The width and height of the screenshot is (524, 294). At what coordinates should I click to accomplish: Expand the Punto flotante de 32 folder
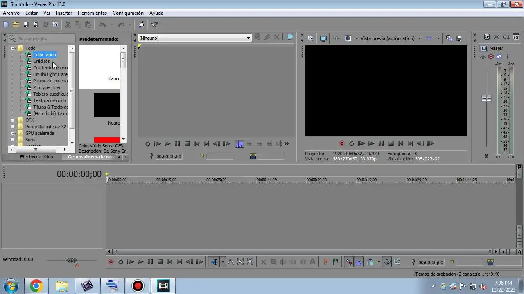coord(13,127)
